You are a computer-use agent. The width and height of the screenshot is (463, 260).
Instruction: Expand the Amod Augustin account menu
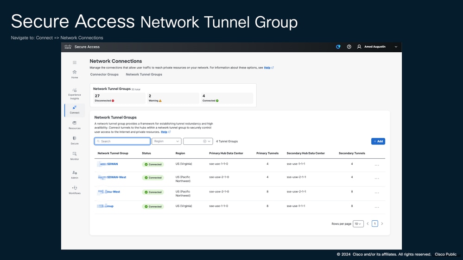pyautogui.click(x=396, y=47)
